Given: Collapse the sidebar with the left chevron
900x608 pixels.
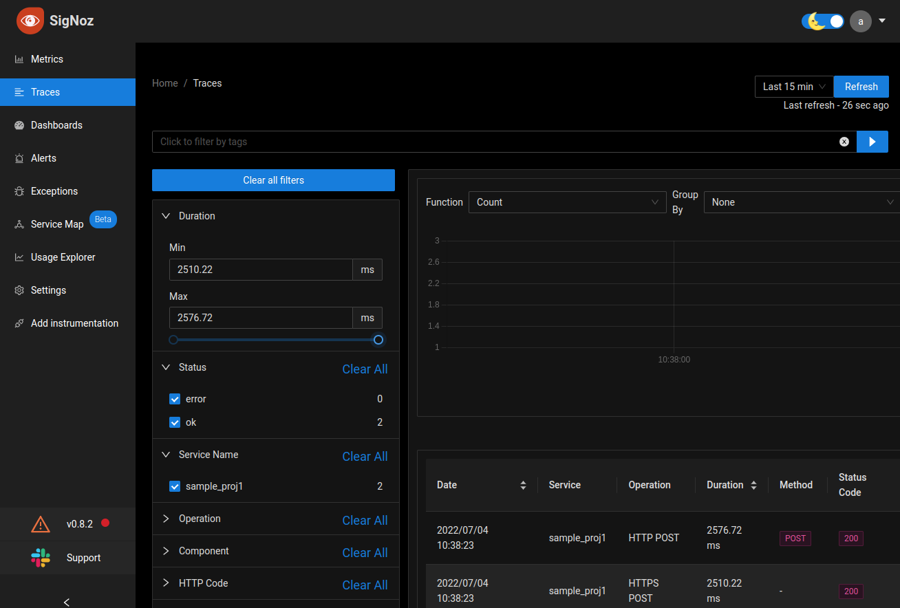Looking at the screenshot, I should tap(67, 602).
